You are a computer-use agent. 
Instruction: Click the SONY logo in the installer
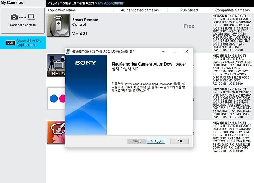click(85, 63)
